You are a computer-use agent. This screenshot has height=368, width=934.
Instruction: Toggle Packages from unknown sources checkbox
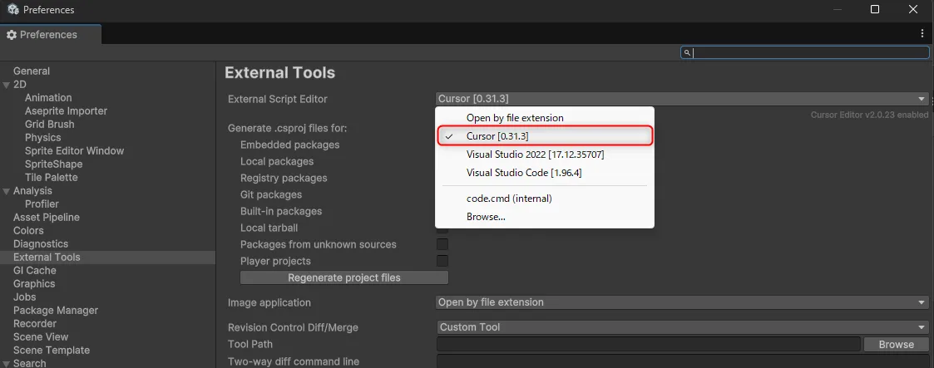442,244
